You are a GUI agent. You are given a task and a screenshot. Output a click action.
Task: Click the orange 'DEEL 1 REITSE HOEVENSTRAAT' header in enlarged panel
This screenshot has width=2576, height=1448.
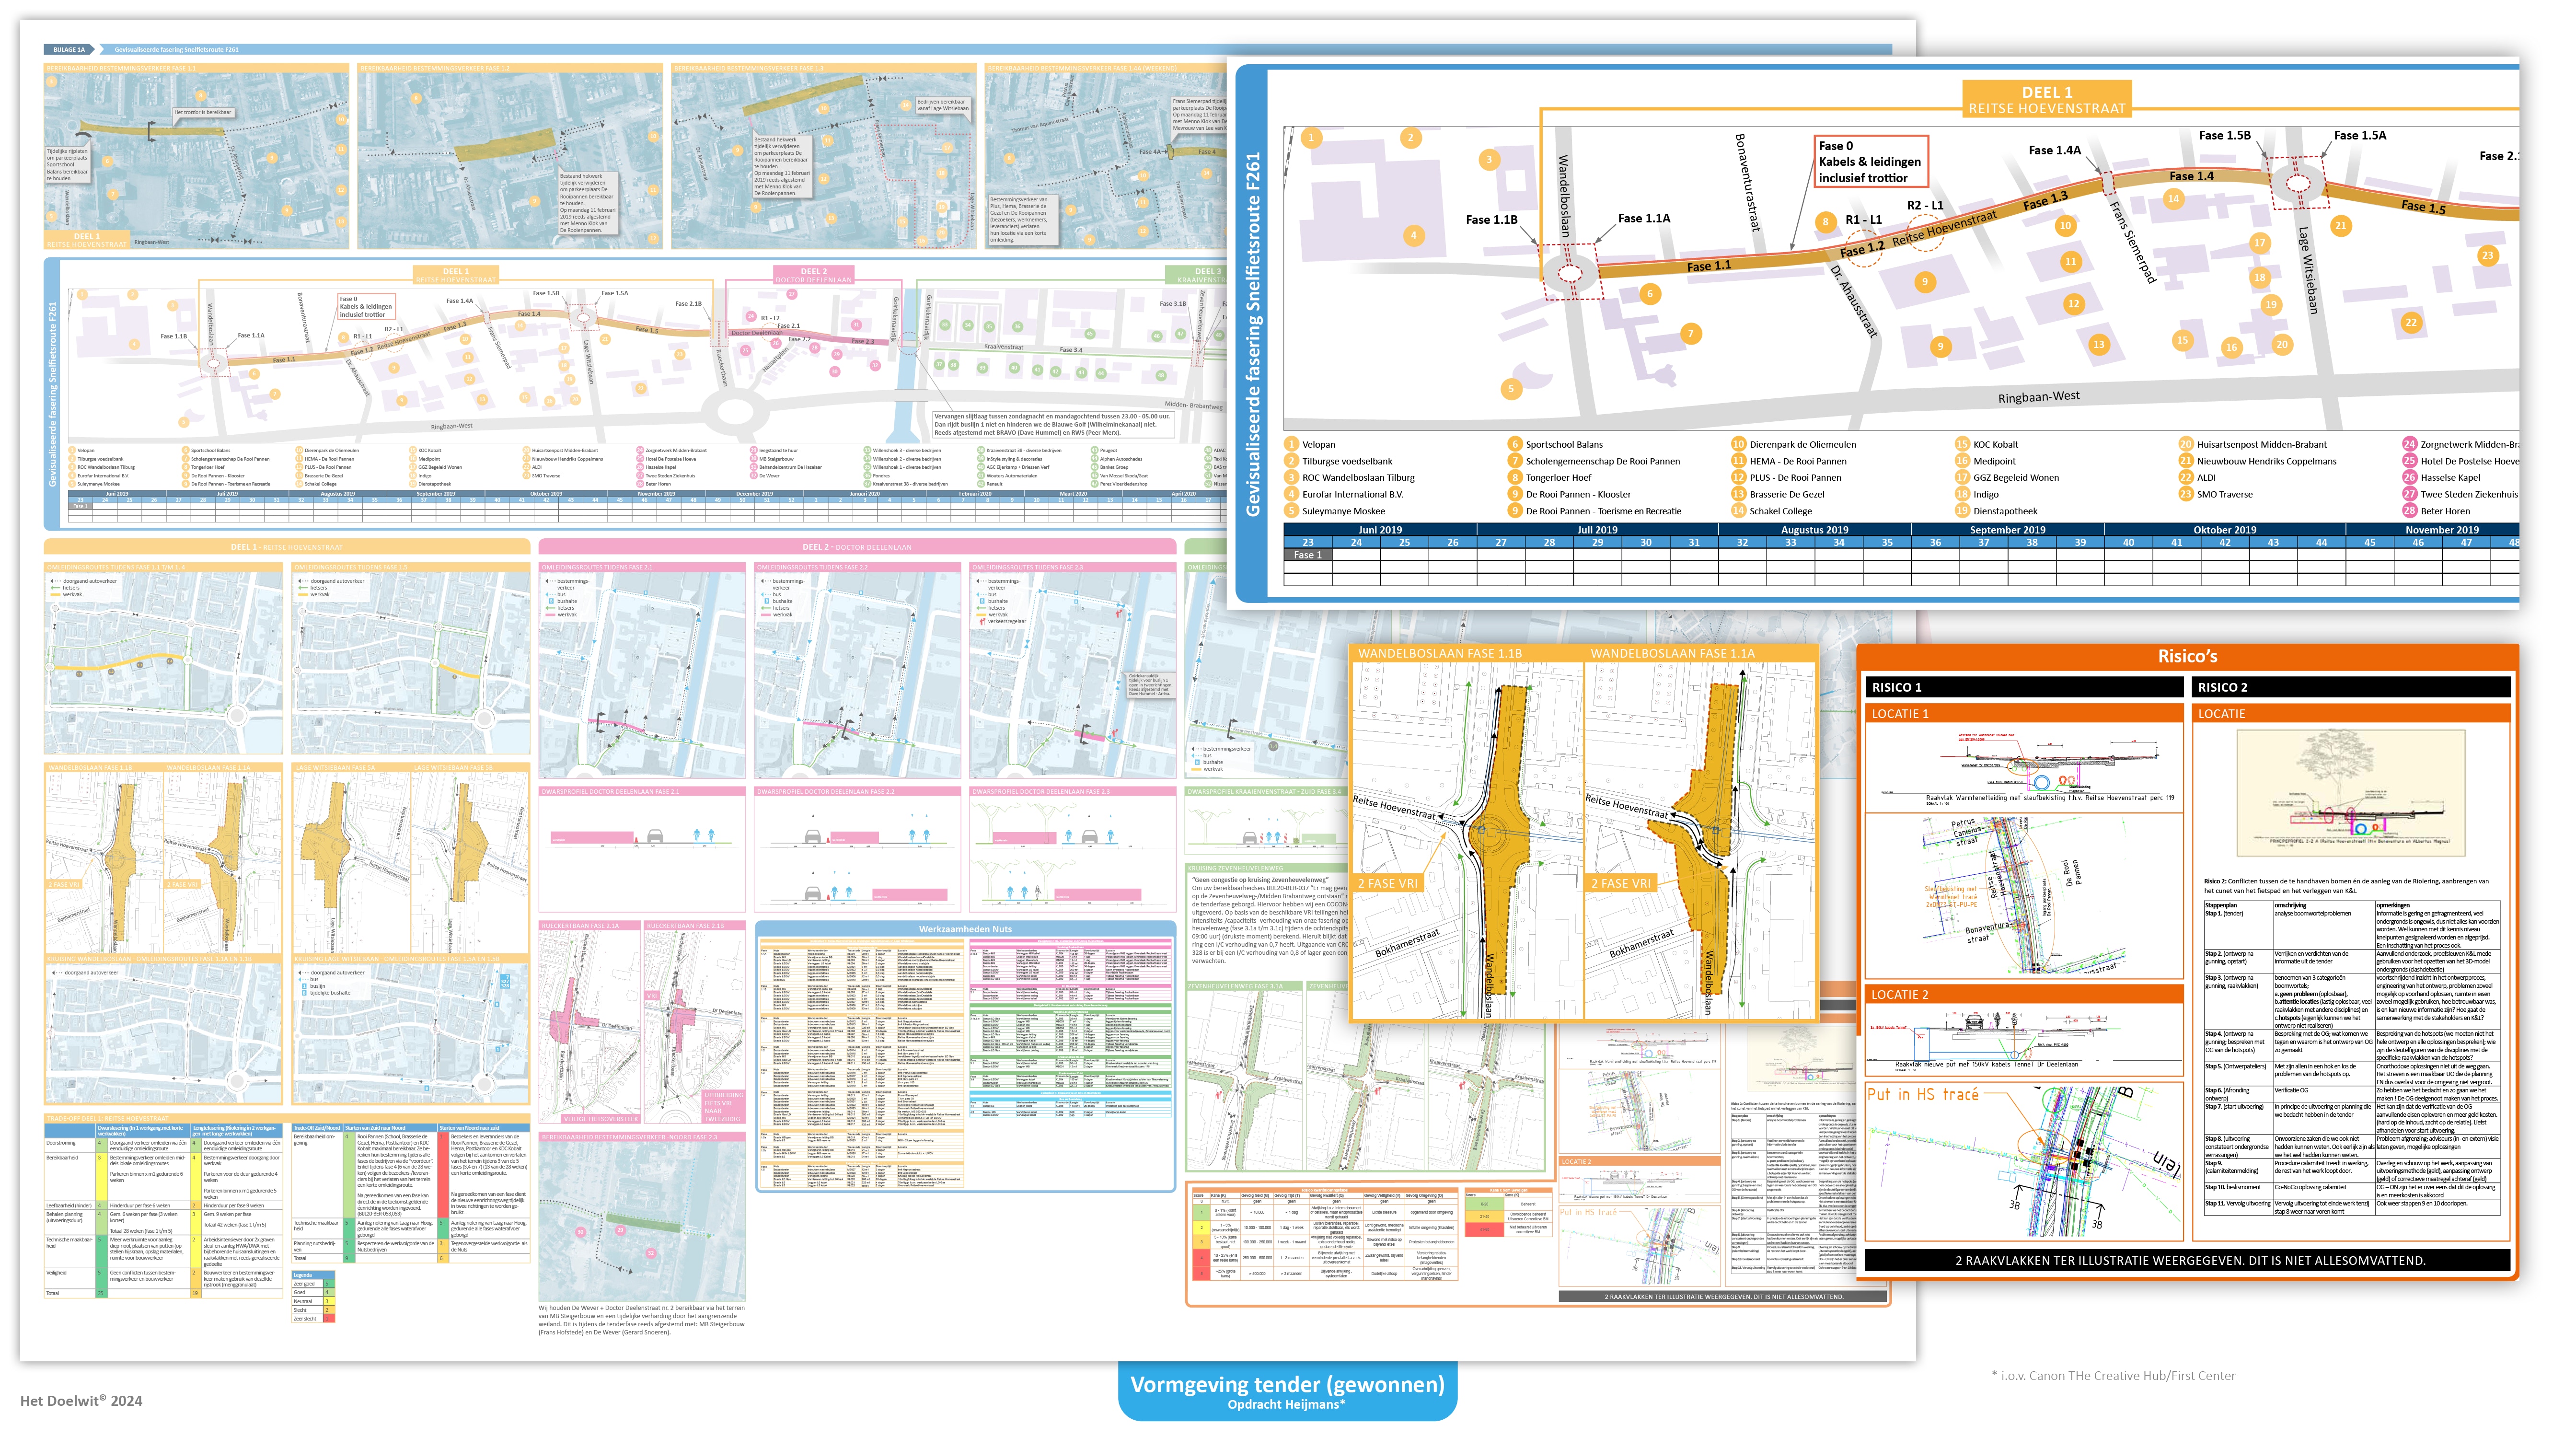[x=2046, y=100]
